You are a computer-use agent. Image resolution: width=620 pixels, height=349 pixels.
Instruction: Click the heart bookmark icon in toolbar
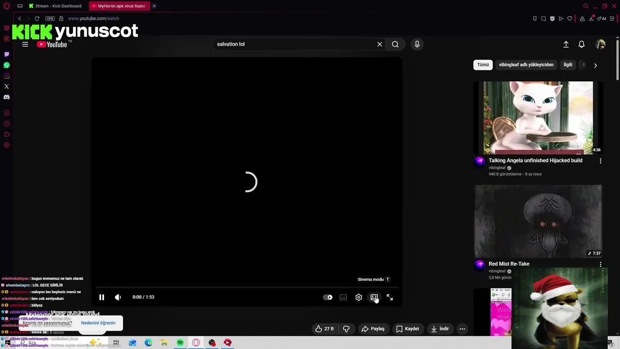(570, 18)
